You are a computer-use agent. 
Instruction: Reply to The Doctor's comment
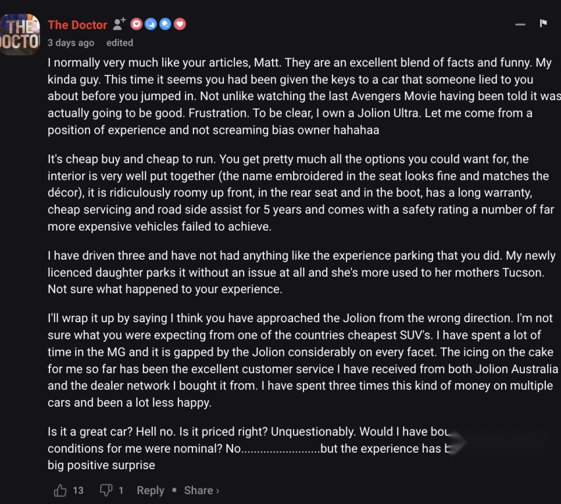(x=150, y=490)
